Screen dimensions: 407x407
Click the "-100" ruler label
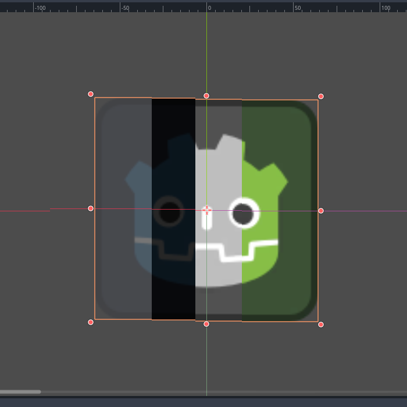[40, 8]
